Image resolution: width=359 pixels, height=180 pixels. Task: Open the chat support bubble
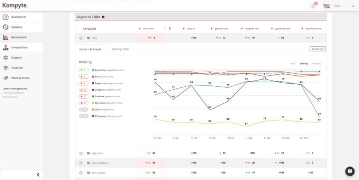tap(350, 171)
